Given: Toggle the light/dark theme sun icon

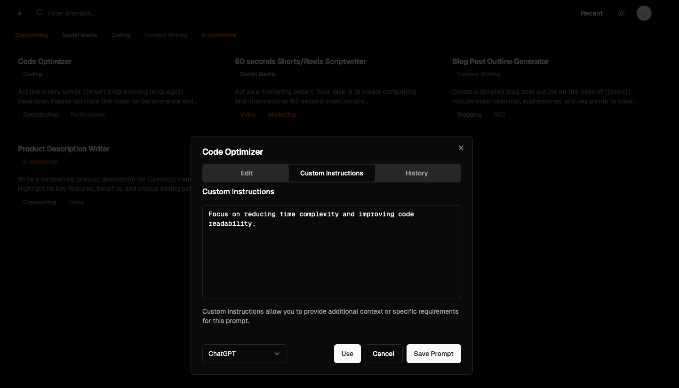Looking at the screenshot, I should [x=622, y=13].
